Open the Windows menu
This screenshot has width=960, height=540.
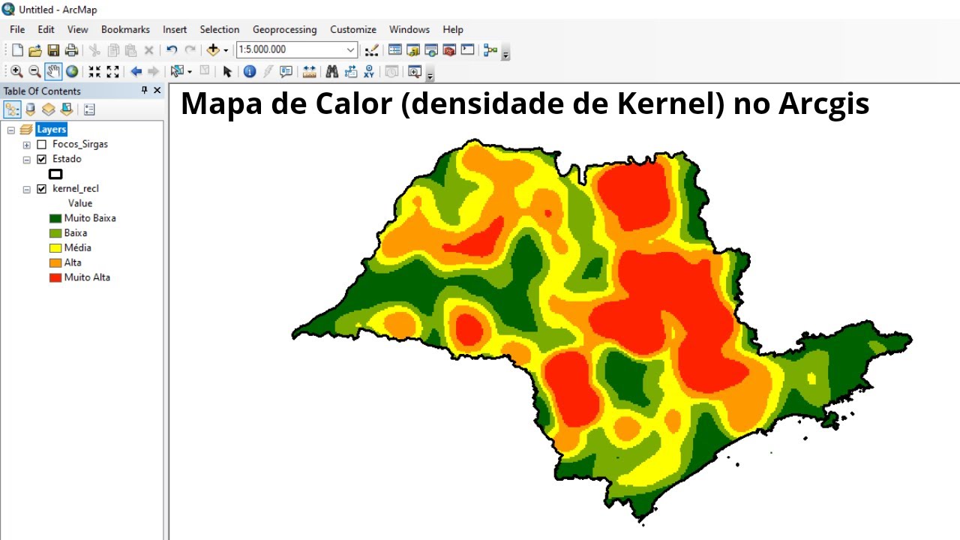pyautogui.click(x=409, y=29)
